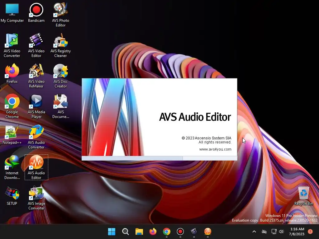Select the AVS Video ReMaker shortcut
The width and height of the screenshot is (319, 239).
36,76
